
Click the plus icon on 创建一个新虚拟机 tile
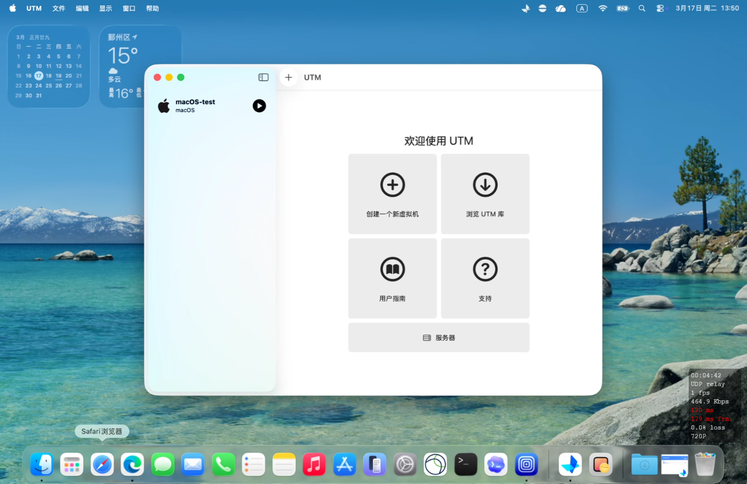click(x=393, y=184)
